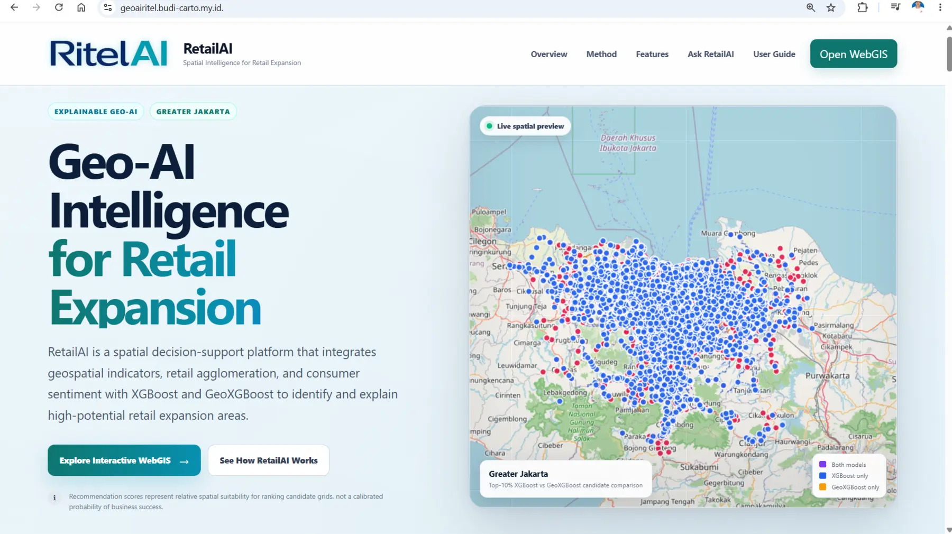This screenshot has width=952, height=534.
Task: Open the extensions puzzle icon
Action: (862, 7)
